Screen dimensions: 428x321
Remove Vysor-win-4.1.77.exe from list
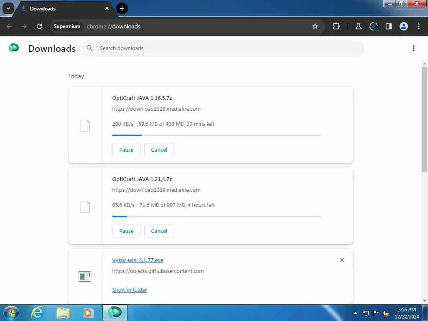tap(342, 260)
